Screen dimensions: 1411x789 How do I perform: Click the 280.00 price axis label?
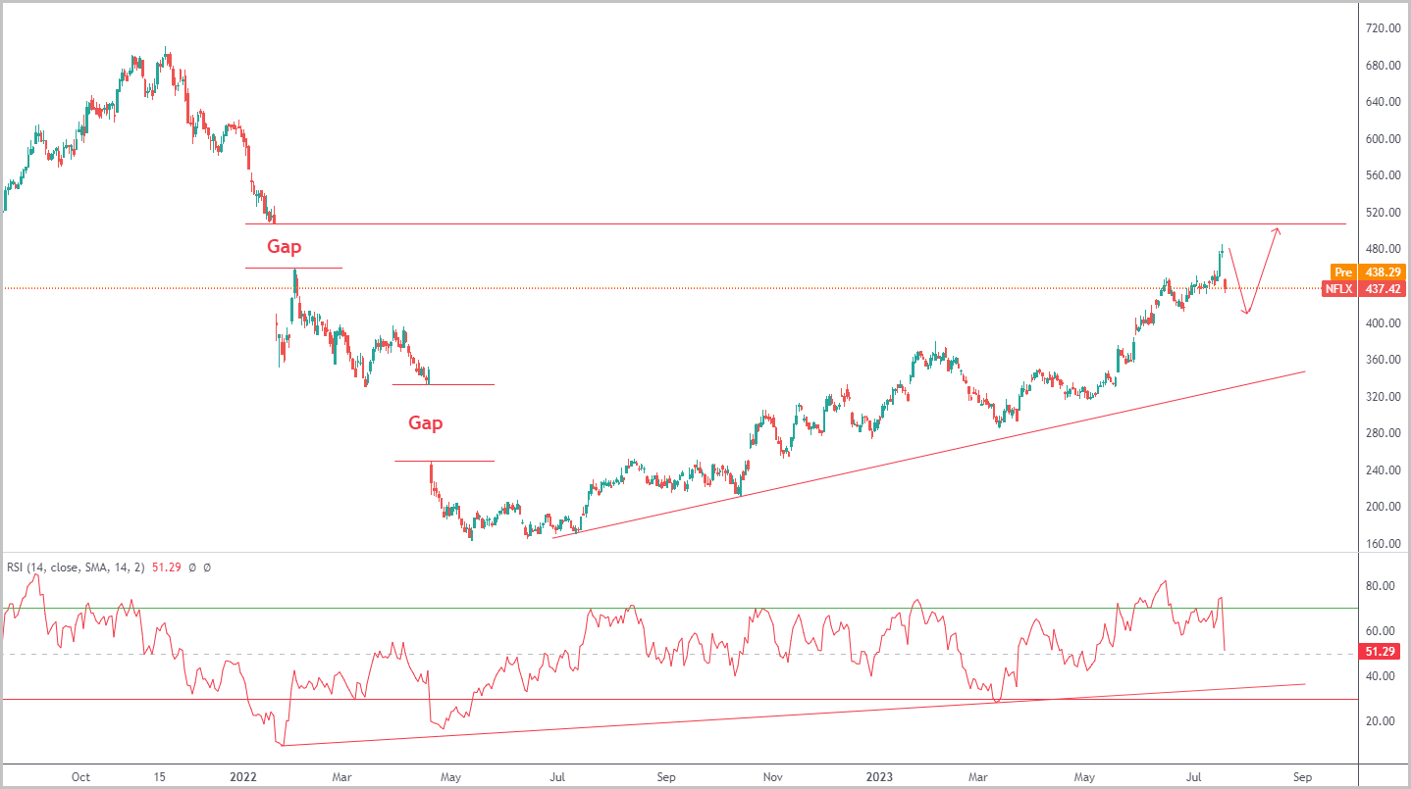[1382, 433]
